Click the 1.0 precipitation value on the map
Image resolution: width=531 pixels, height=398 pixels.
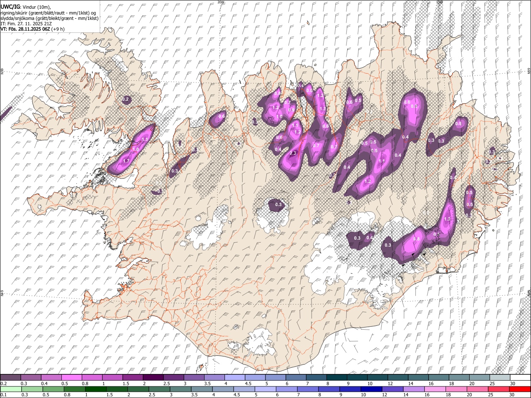point(136,149)
